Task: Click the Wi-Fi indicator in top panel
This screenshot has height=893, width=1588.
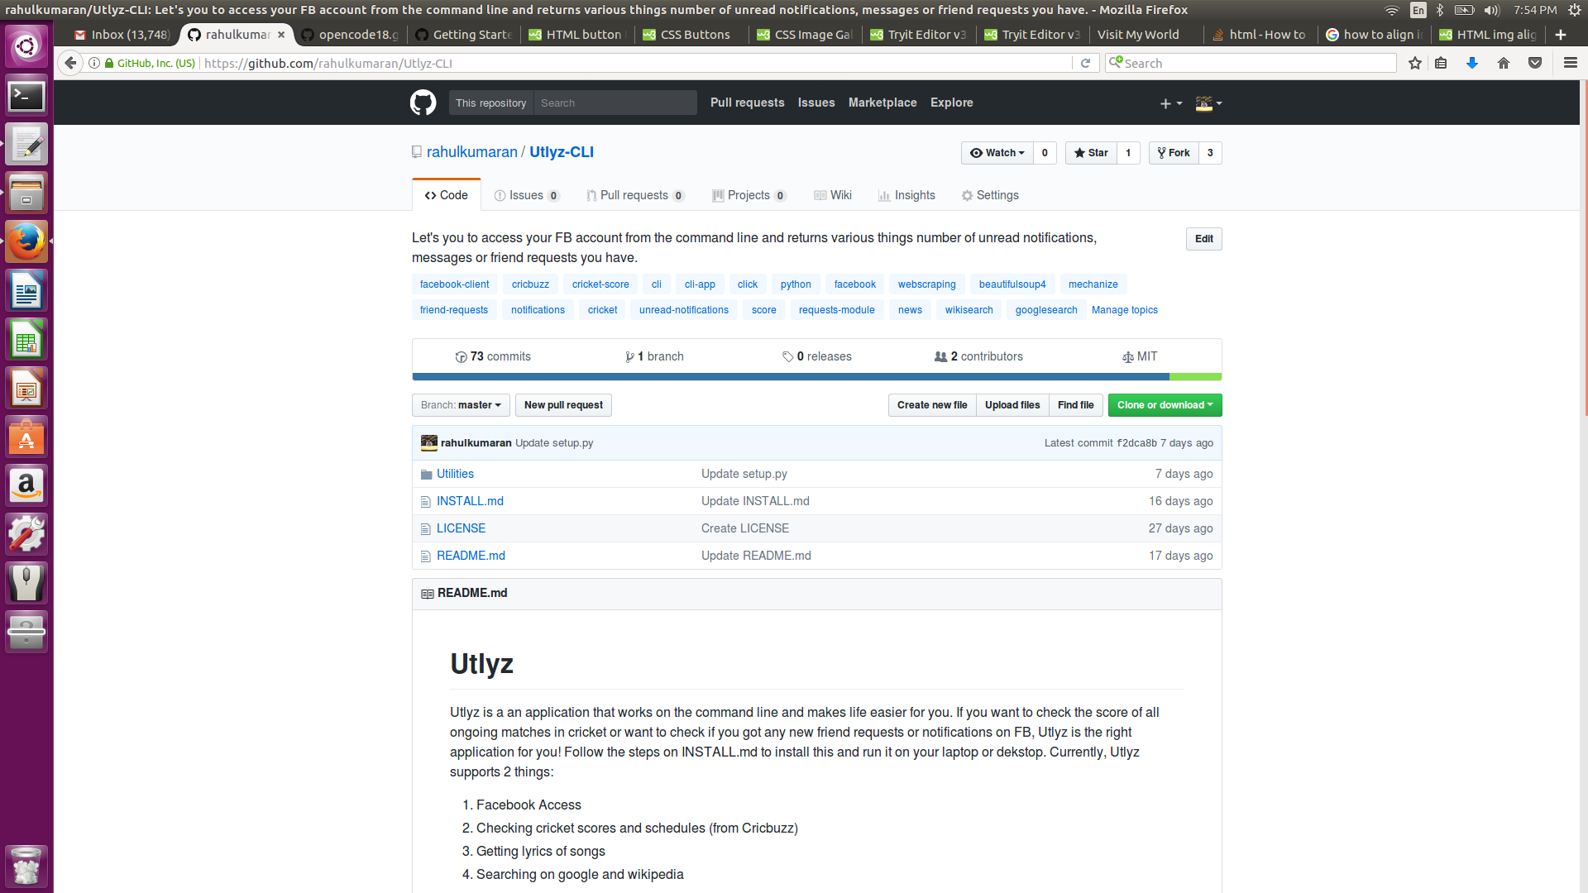Action: tap(1392, 10)
